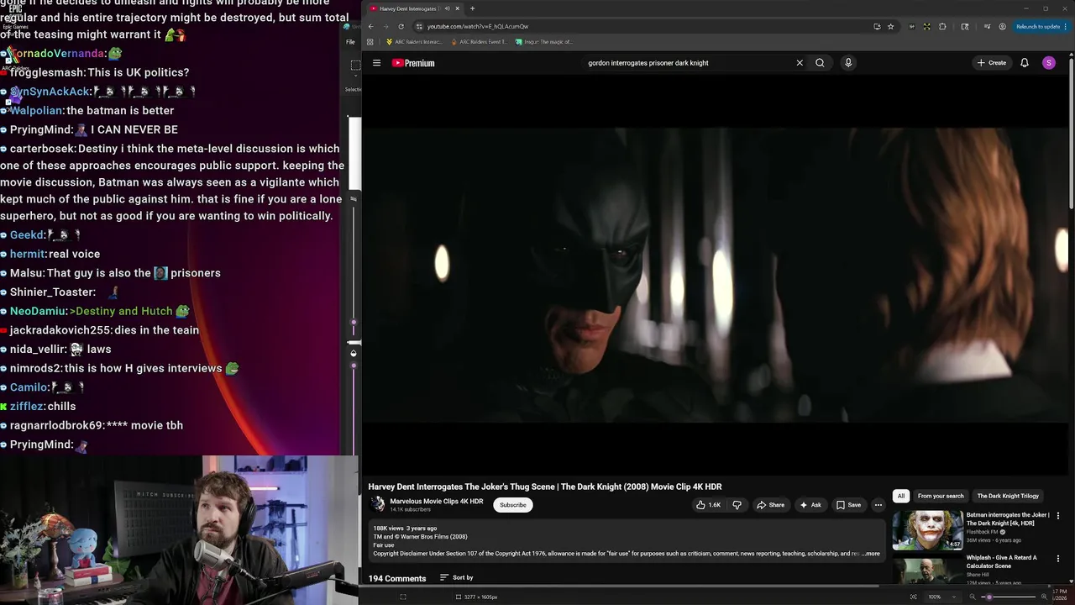Viewport: 1075px width, 605px height.
Task: Go back in the Chrome browser
Action: click(370, 26)
